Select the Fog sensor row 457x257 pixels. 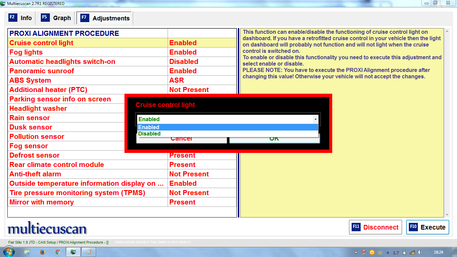(x=66, y=146)
